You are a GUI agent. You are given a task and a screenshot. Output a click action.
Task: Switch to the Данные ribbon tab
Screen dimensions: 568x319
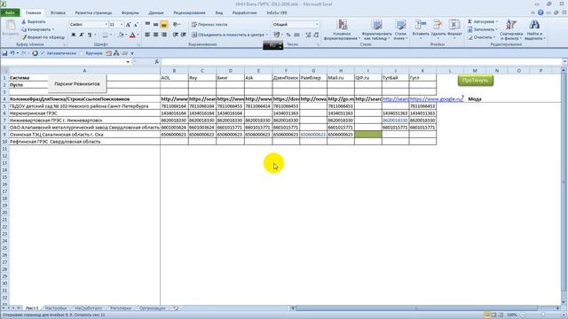click(x=156, y=12)
